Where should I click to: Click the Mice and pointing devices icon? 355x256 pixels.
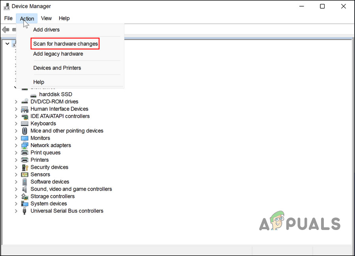(x=25, y=131)
